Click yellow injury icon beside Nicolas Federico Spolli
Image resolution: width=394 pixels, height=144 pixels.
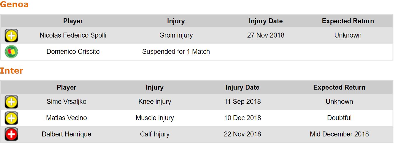click(x=11, y=36)
